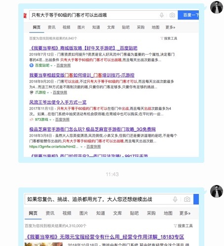Open 更多» menu in second search tabs
Image resolution: width=224 pixels, height=246 pixels.
tap(185, 213)
